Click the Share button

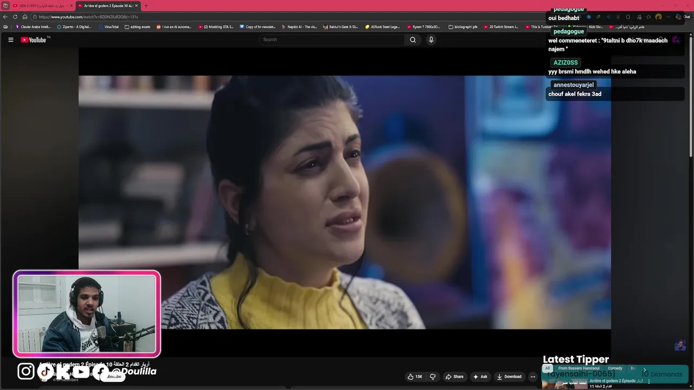[x=454, y=376]
